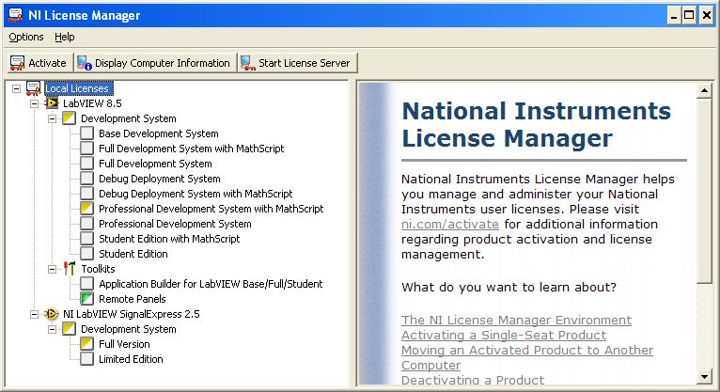Click Professional Development System with MathScript yellow box
720x392 pixels.
(x=86, y=209)
